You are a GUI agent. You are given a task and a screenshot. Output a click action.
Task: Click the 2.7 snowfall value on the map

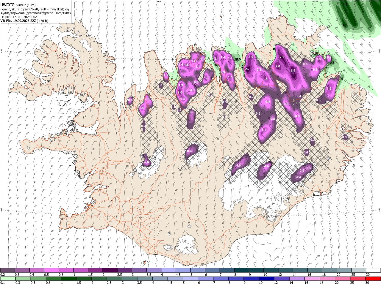click(x=247, y=69)
